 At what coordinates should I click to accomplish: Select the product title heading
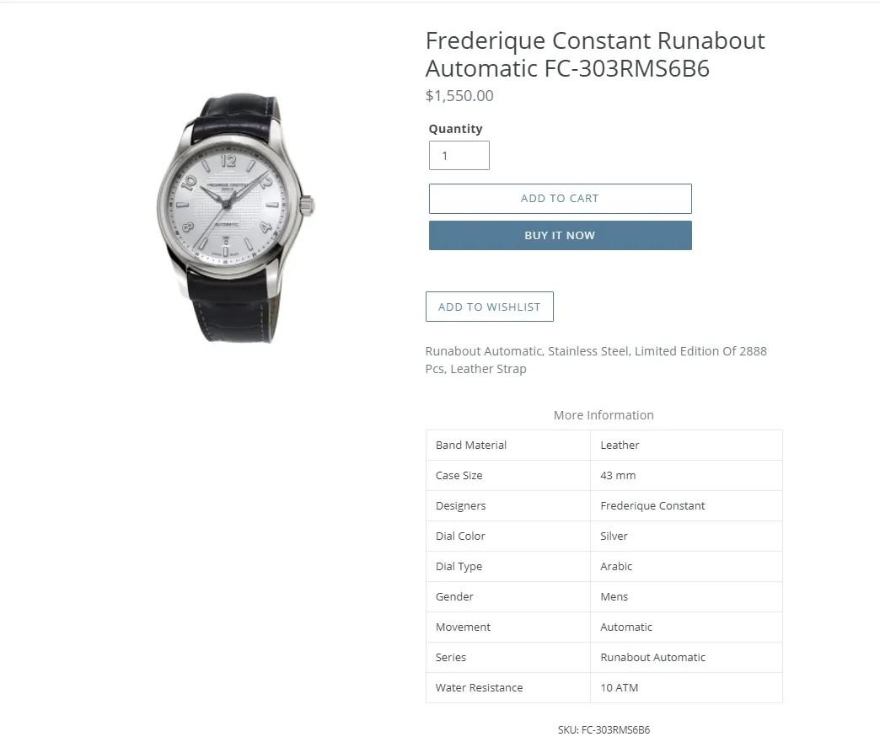point(595,54)
